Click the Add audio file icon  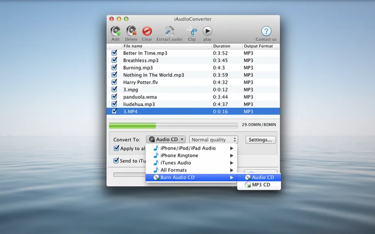(116, 32)
